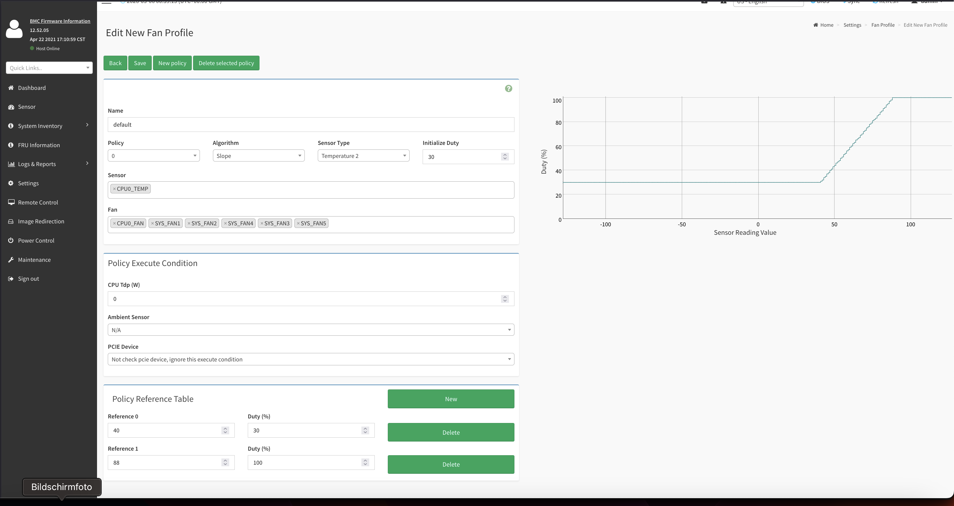Open the Ambient Sensor dropdown
Image resolution: width=954 pixels, height=506 pixels.
(311, 330)
